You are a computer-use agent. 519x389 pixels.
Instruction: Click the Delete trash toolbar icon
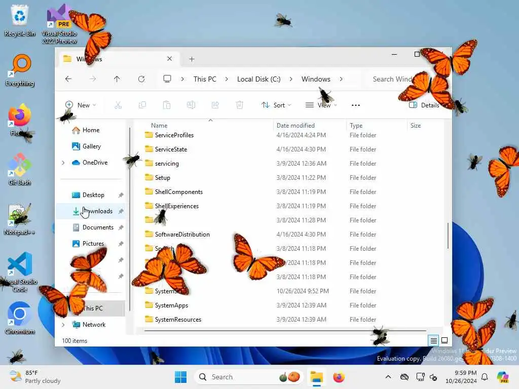click(240, 105)
